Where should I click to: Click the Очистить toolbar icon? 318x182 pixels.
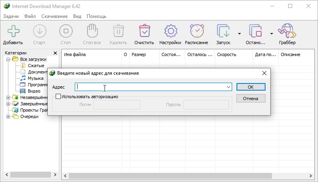[x=144, y=31]
